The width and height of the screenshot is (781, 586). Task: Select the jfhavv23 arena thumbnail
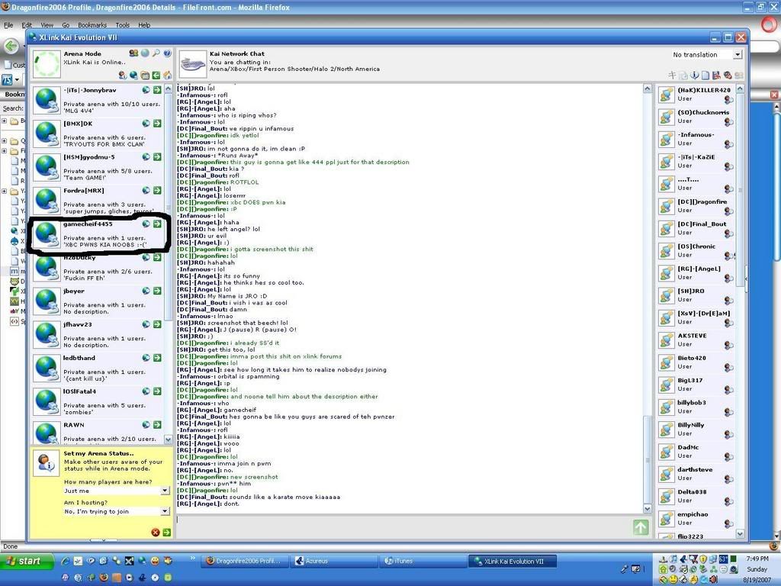pyautogui.click(x=47, y=334)
